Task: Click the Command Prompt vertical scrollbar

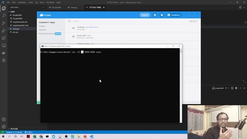Action: coord(181,86)
